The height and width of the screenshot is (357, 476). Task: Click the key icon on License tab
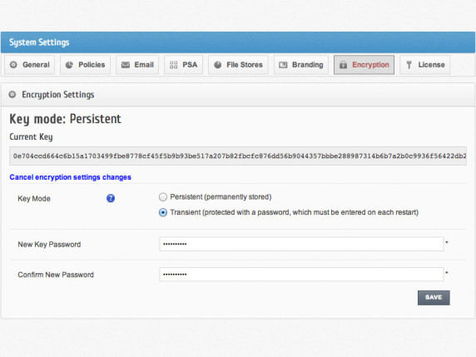(409, 65)
